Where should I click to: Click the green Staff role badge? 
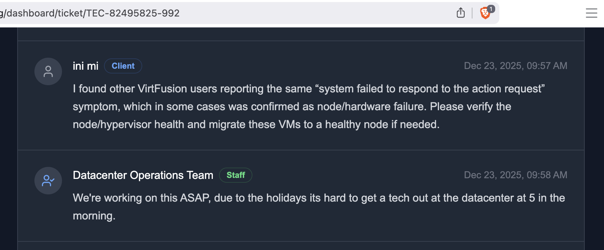(236, 175)
